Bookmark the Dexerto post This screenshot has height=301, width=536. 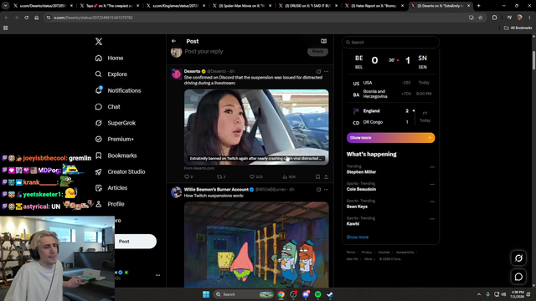pos(317,176)
